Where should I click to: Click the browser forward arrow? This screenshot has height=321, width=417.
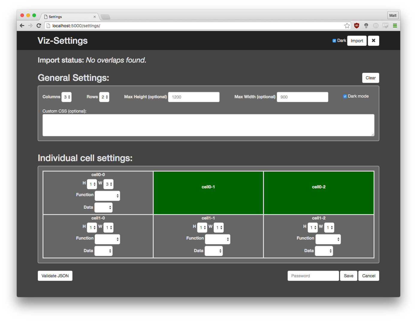(x=30, y=26)
